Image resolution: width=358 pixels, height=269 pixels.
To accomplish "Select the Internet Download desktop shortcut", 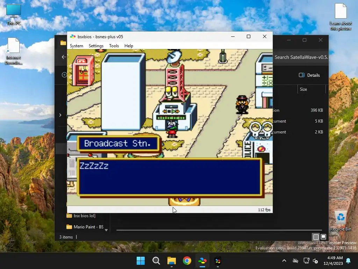I will (x=14, y=51).
